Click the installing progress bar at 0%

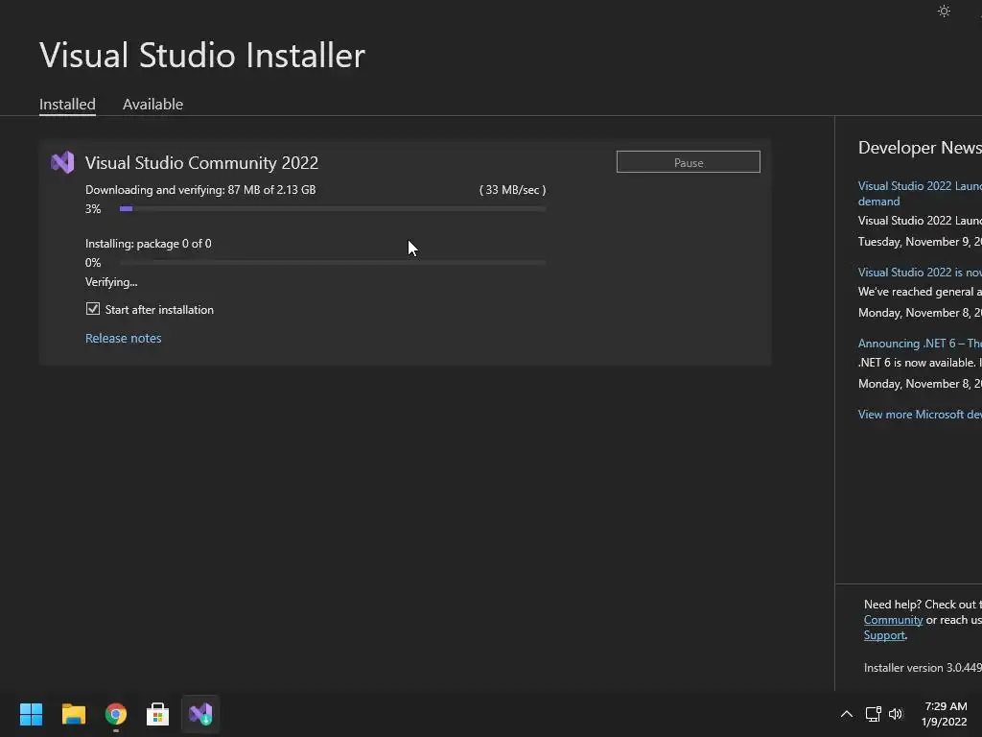(333, 263)
